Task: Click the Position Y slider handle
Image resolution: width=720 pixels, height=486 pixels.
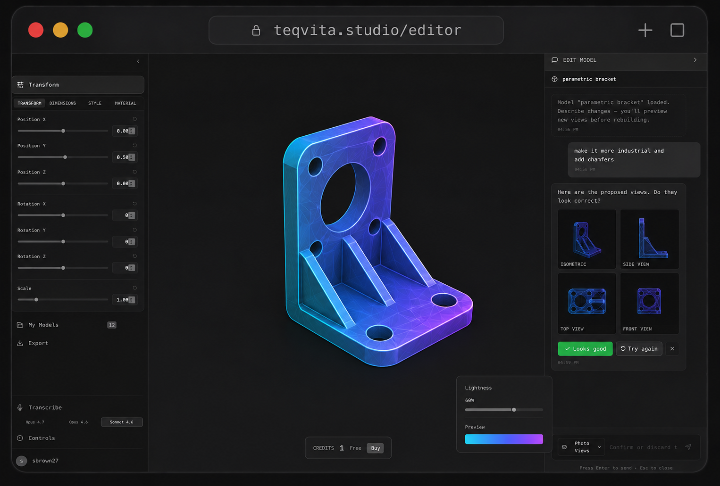Action: tap(65, 157)
